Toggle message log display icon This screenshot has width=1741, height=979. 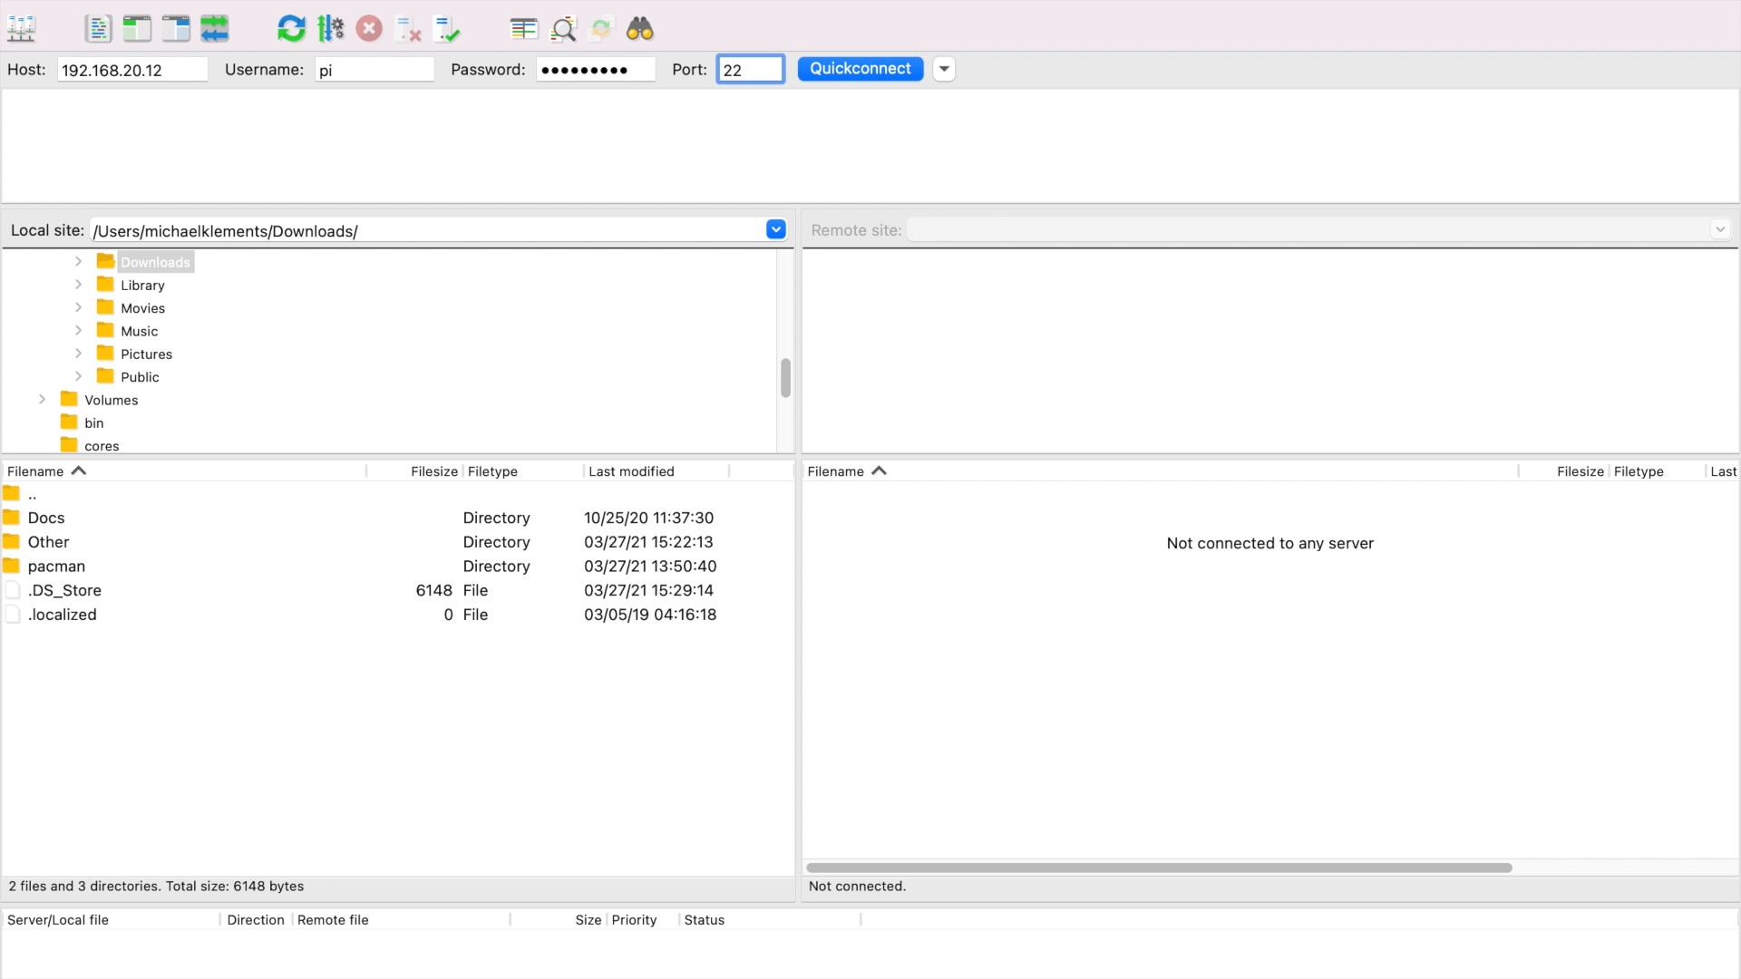(x=98, y=29)
